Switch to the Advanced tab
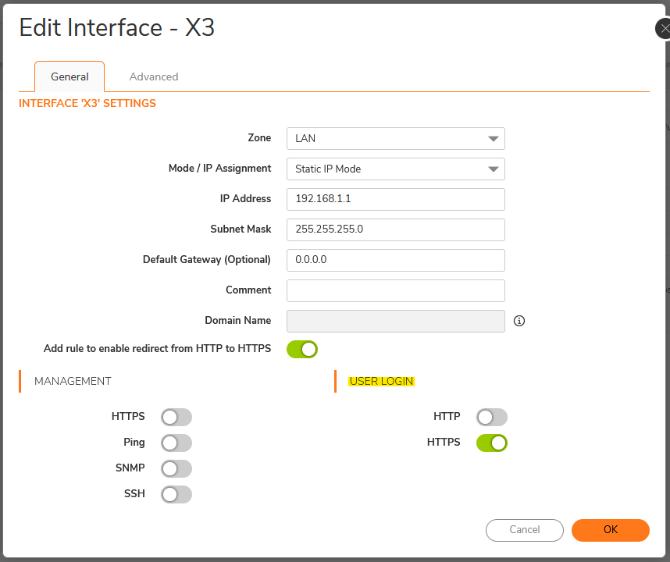This screenshot has width=670, height=562. pos(154,76)
